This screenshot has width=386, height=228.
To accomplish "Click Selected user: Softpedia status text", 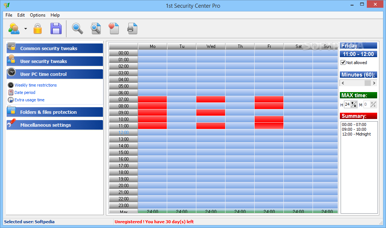I will (29, 222).
